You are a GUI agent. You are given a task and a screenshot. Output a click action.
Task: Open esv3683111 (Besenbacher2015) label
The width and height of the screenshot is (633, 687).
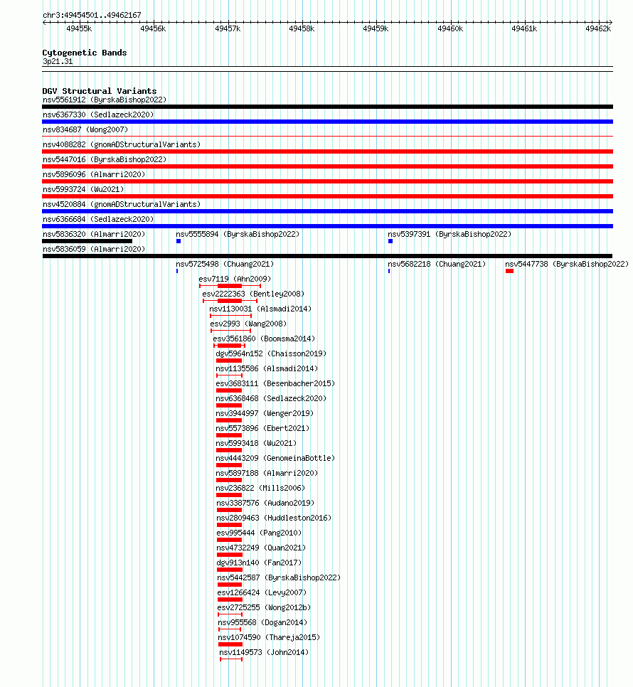click(x=275, y=383)
